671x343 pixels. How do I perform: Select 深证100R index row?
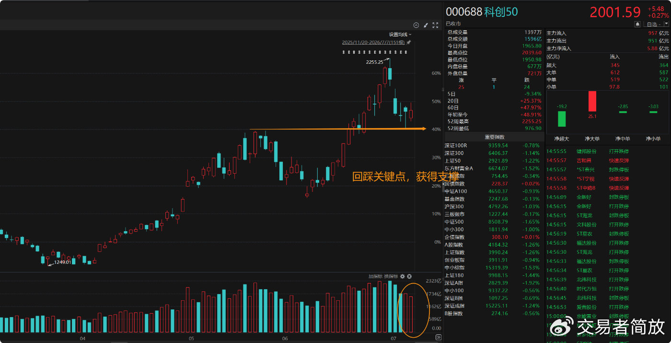494,145
